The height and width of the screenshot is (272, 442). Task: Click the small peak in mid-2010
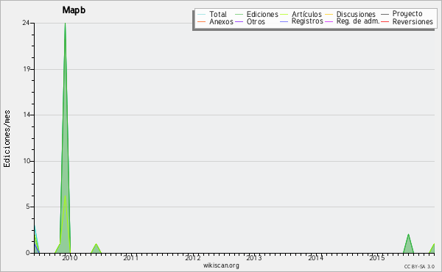tap(96, 248)
